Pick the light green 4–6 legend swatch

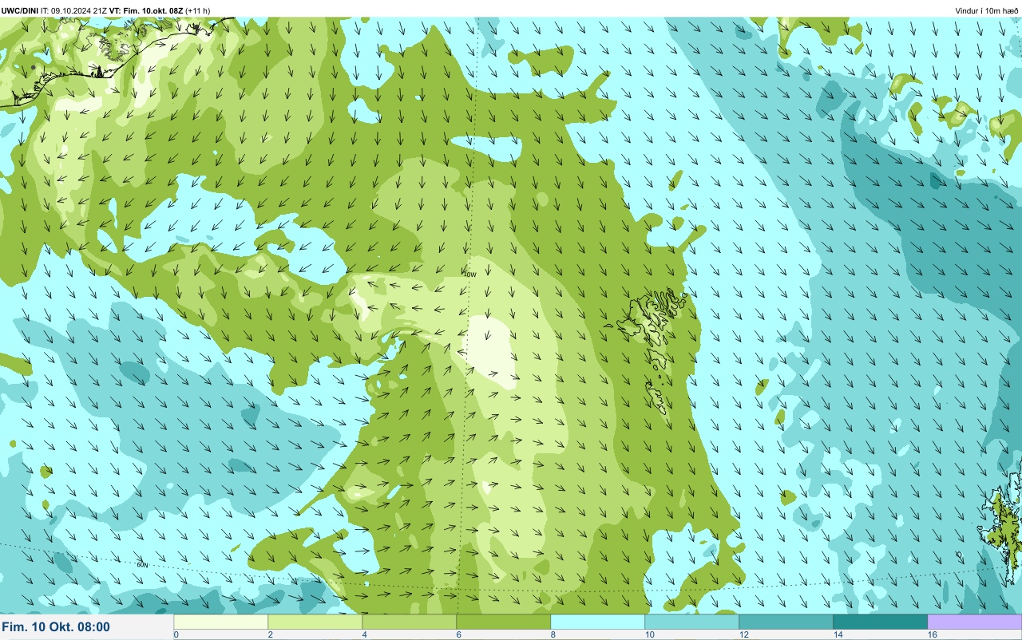(x=409, y=622)
